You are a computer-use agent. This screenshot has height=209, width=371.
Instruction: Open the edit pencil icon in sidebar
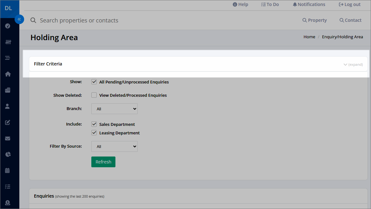click(x=8, y=122)
